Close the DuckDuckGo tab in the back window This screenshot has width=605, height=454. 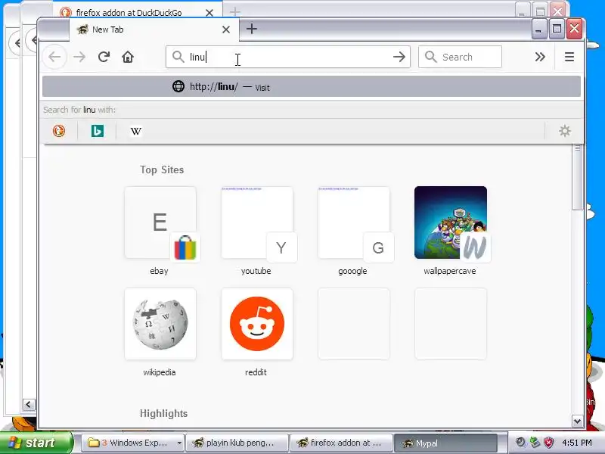pyautogui.click(x=209, y=13)
